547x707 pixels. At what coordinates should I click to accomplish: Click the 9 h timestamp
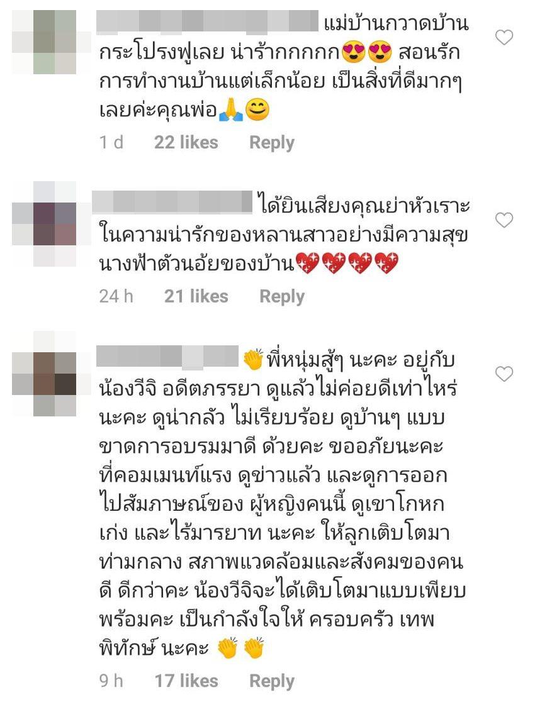pos(111,681)
